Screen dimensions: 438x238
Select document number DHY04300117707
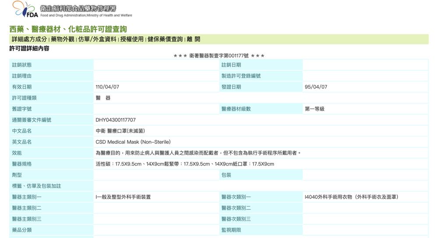coord(116,120)
